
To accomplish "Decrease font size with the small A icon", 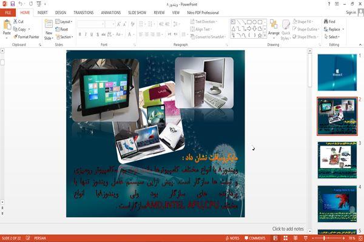I will click(x=124, y=24).
